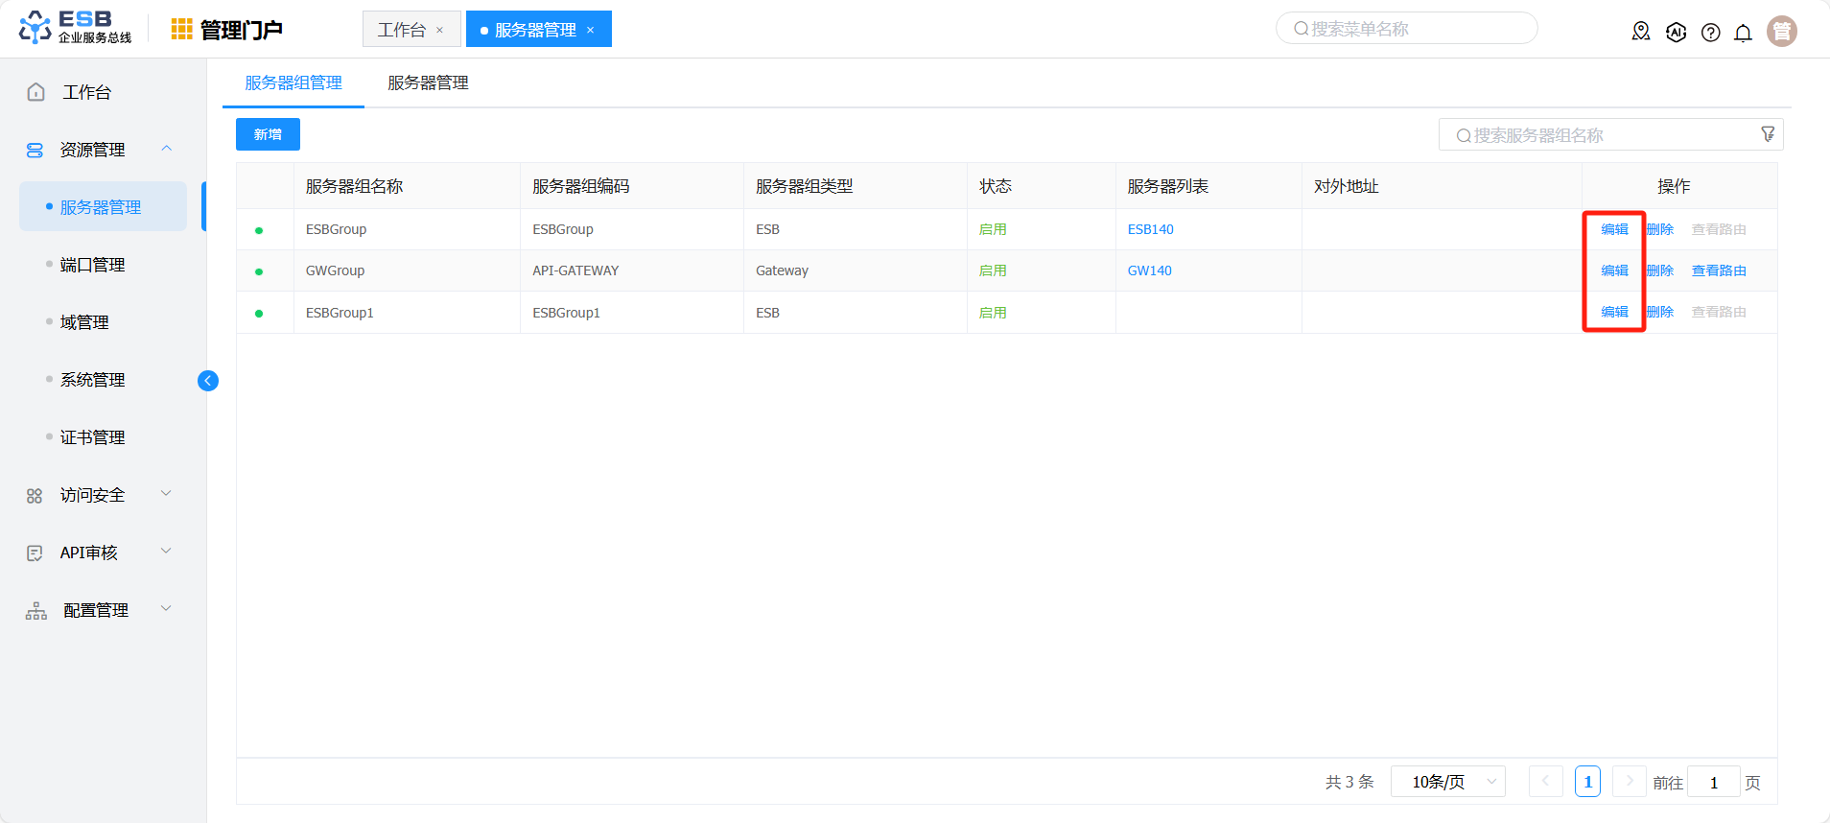Open the portal grid icon beside 管理门户

(x=181, y=30)
